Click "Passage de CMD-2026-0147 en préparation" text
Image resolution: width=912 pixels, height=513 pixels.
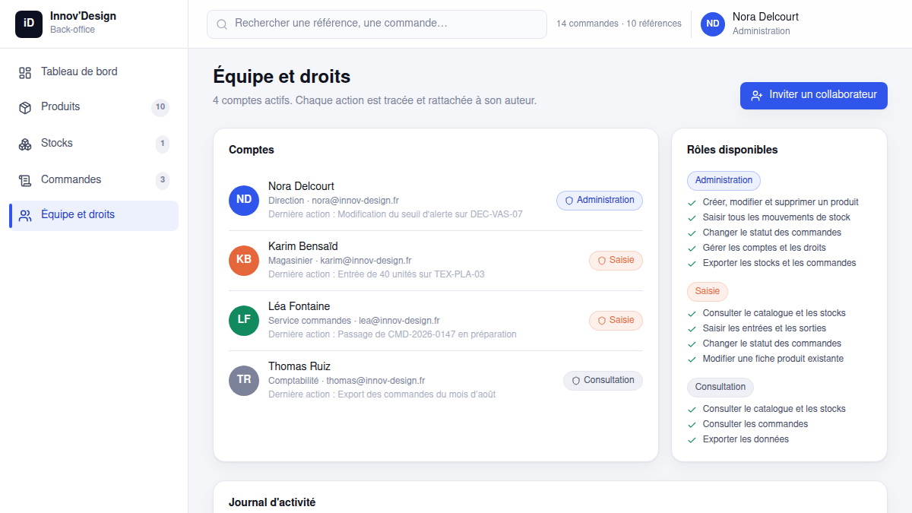click(427, 334)
